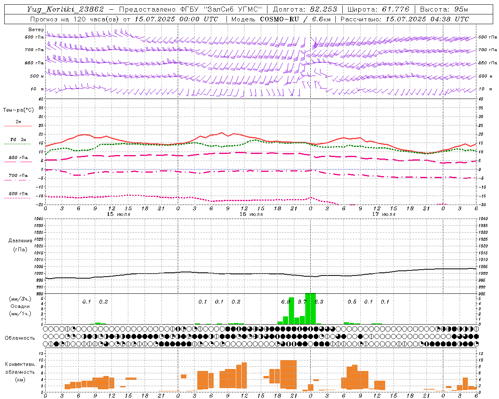
Task: Click the 6.3 precipitation value
Action: (x=319, y=302)
